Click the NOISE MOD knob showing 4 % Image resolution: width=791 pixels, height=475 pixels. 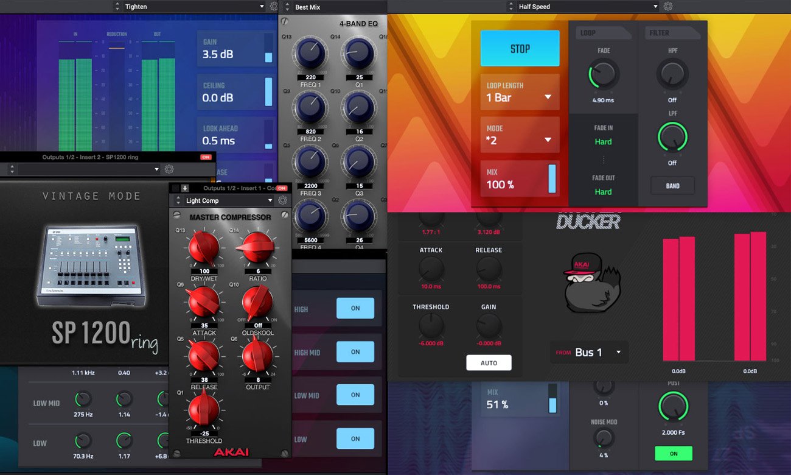coord(604,438)
